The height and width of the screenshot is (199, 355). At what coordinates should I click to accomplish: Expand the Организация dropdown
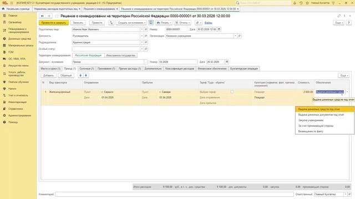235,36
